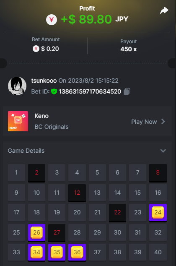Open tsunkooo's profile avatar

coord(17,86)
